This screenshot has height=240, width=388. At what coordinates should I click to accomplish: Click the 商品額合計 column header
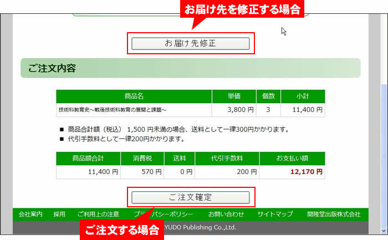pyautogui.click(x=88, y=159)
